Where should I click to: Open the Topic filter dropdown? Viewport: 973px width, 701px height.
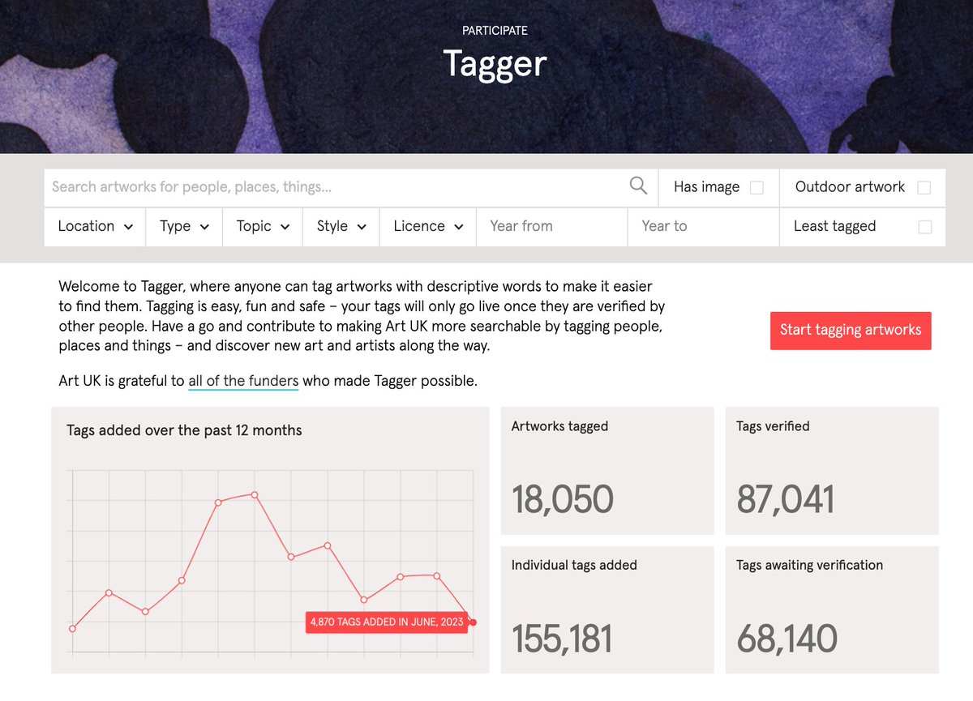[x=263, y=227]
